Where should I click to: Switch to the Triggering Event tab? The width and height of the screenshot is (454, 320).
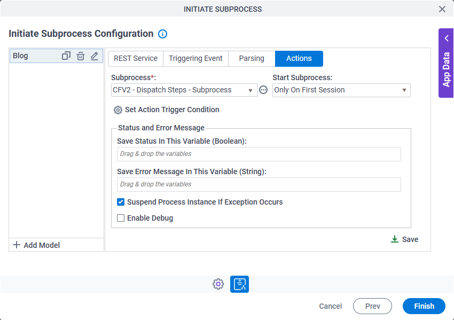195,58
